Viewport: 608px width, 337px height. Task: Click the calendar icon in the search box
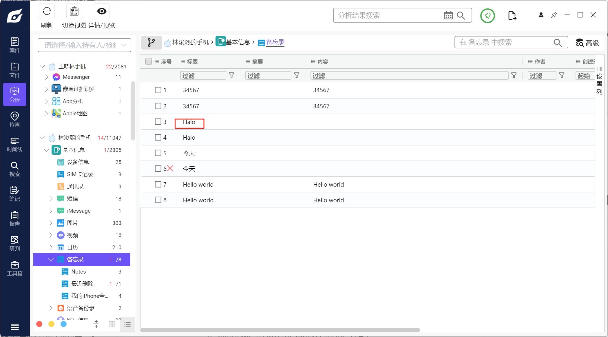coord(448,15)
